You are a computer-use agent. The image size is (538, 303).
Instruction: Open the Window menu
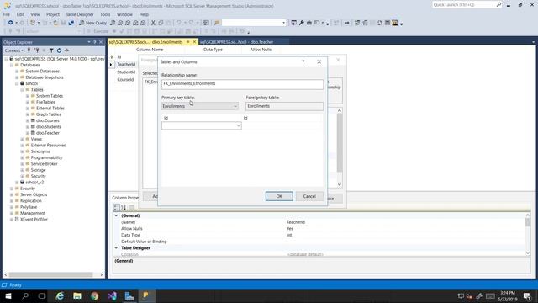click(x=124, y=14)
